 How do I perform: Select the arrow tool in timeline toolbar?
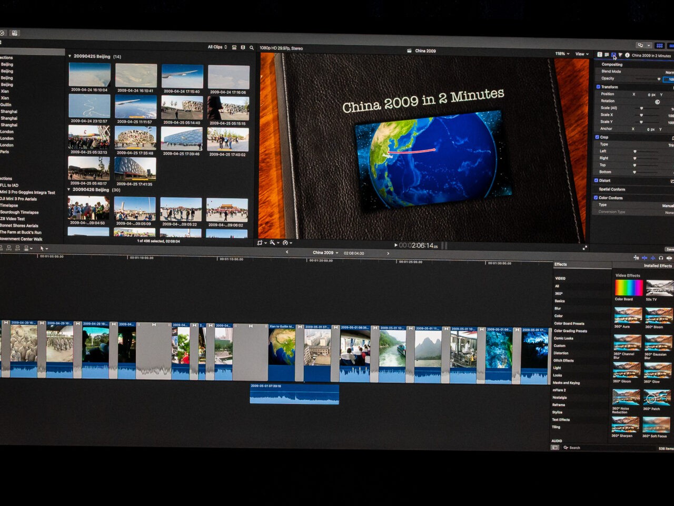[42, 248]
